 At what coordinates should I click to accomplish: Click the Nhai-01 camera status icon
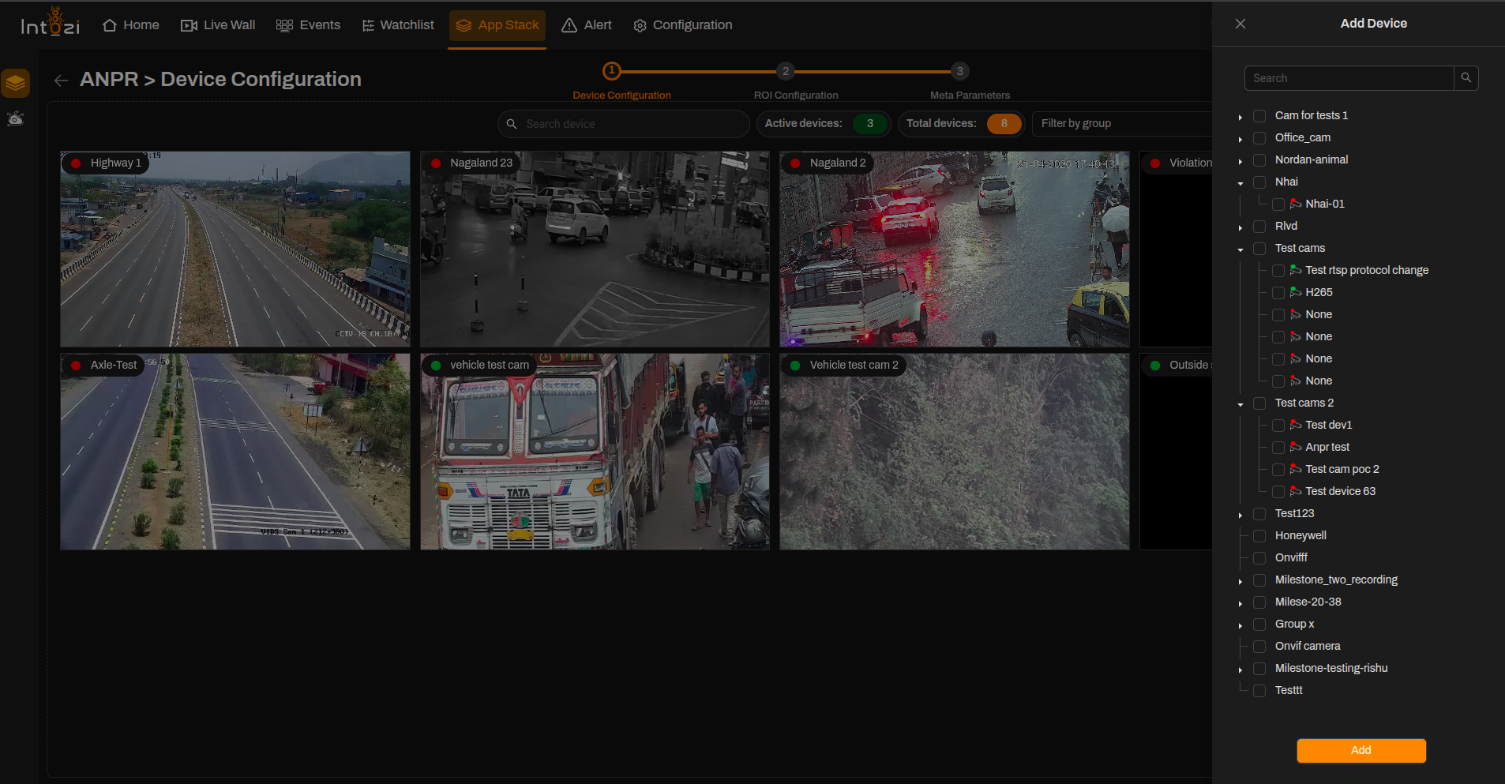[1296, 204]
